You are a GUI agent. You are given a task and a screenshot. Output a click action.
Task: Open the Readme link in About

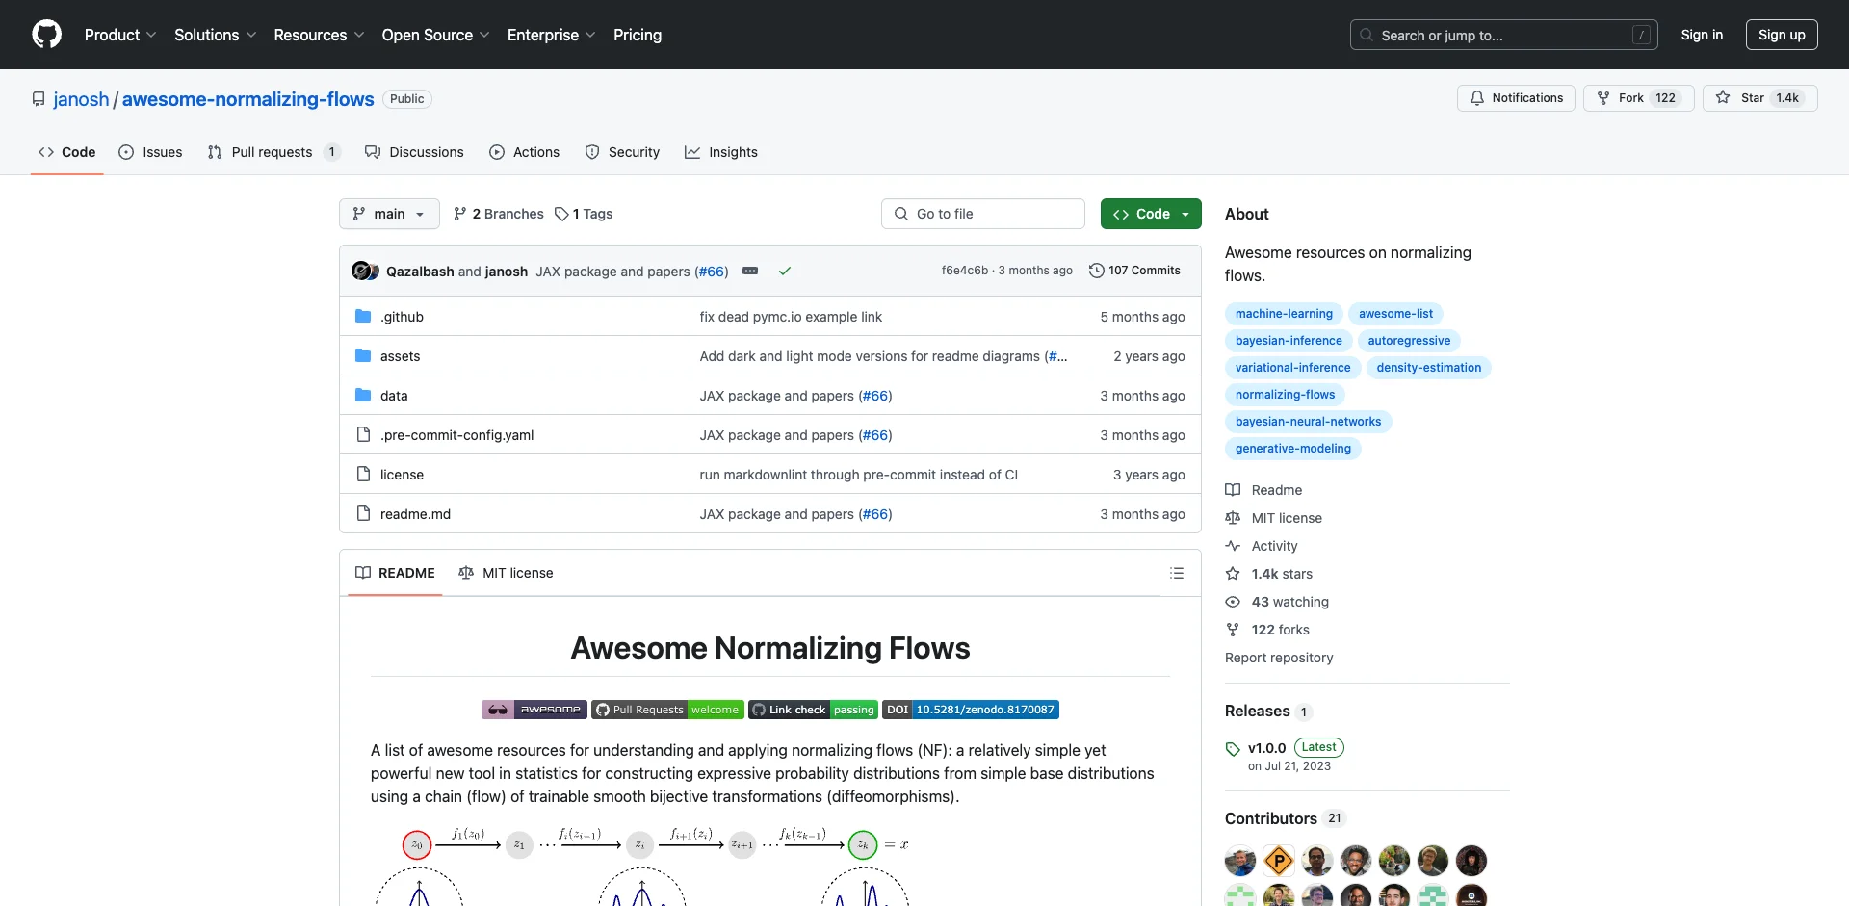coord(1264,490)
